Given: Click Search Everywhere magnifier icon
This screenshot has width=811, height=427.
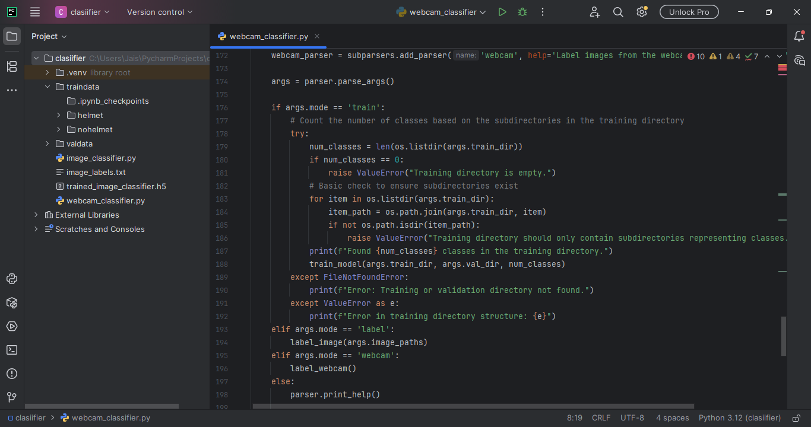Looking at the screenshot, I should pyautogui.click(x=618, y=12).
